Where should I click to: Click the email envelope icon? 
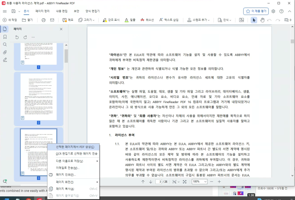[52, 20]
